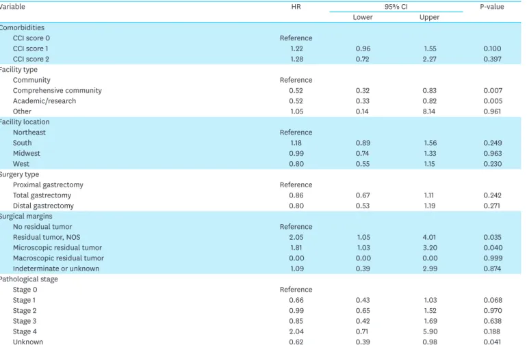Select upper CI 2.99 for Indeterminate or unknown
The height and width of the screenshot is (345, 527).
click(430, 268)
